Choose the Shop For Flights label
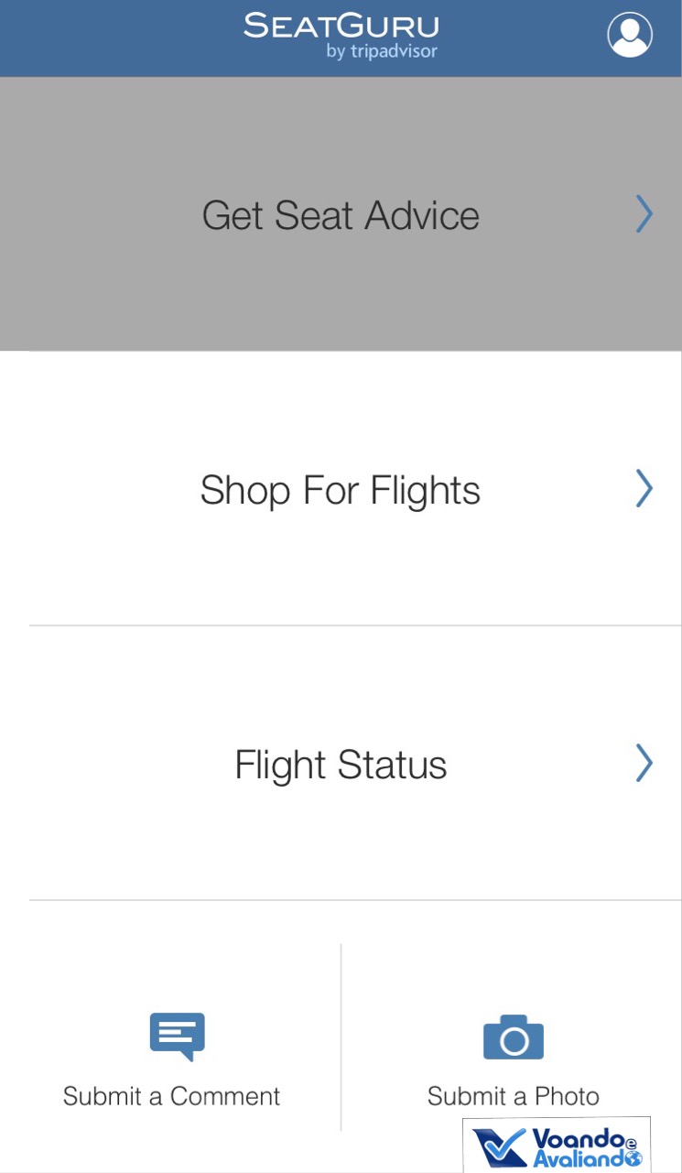This screenshot has height=1173, width=682. (341, 491)
